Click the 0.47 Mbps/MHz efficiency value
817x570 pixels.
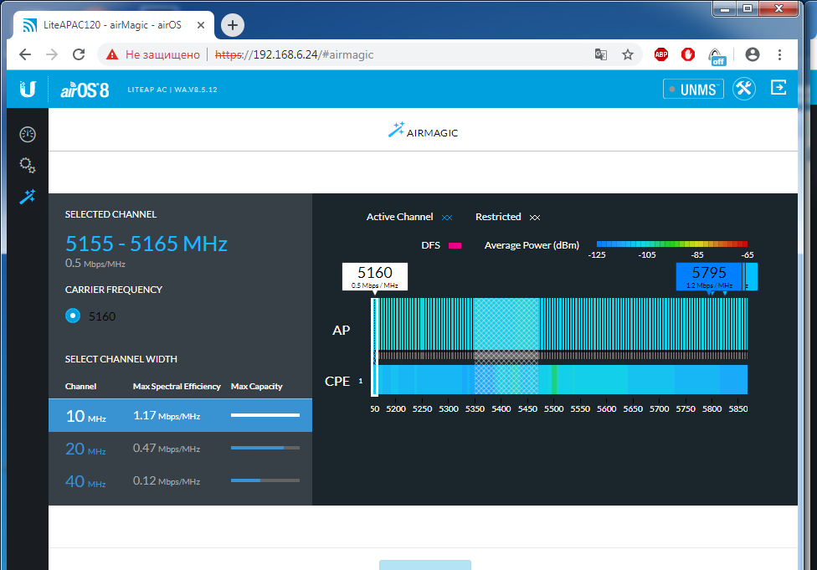pyautogui.click(x=167, y=448)
